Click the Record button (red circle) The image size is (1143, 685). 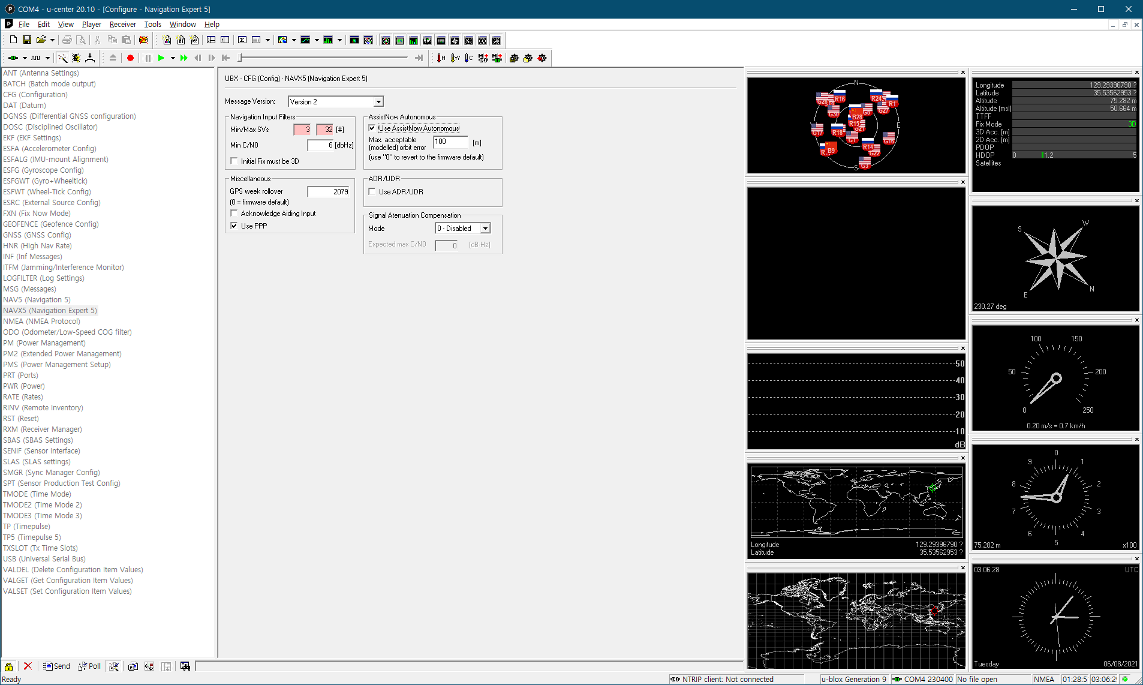click(x=130, y=58)
